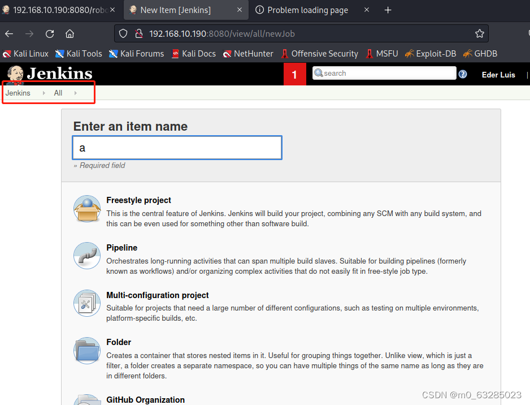Viewport: 530px width, 405px height.
Task: Click the address bar URL
Action: 221,34
